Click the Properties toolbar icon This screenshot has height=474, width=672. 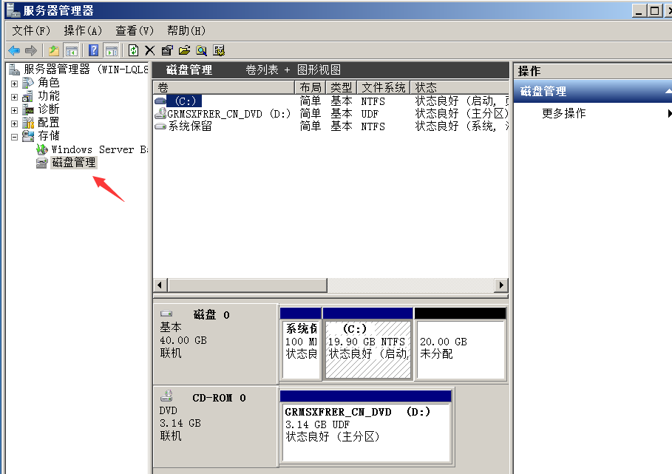point(167,50)
